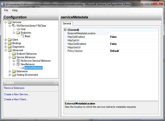Select the NewBehavior tree label
Viewport: 165px width, 121px height.
(x=28, y=64)
